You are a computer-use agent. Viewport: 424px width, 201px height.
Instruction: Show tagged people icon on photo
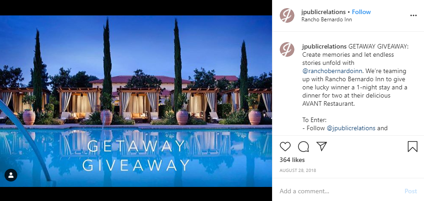11,175
